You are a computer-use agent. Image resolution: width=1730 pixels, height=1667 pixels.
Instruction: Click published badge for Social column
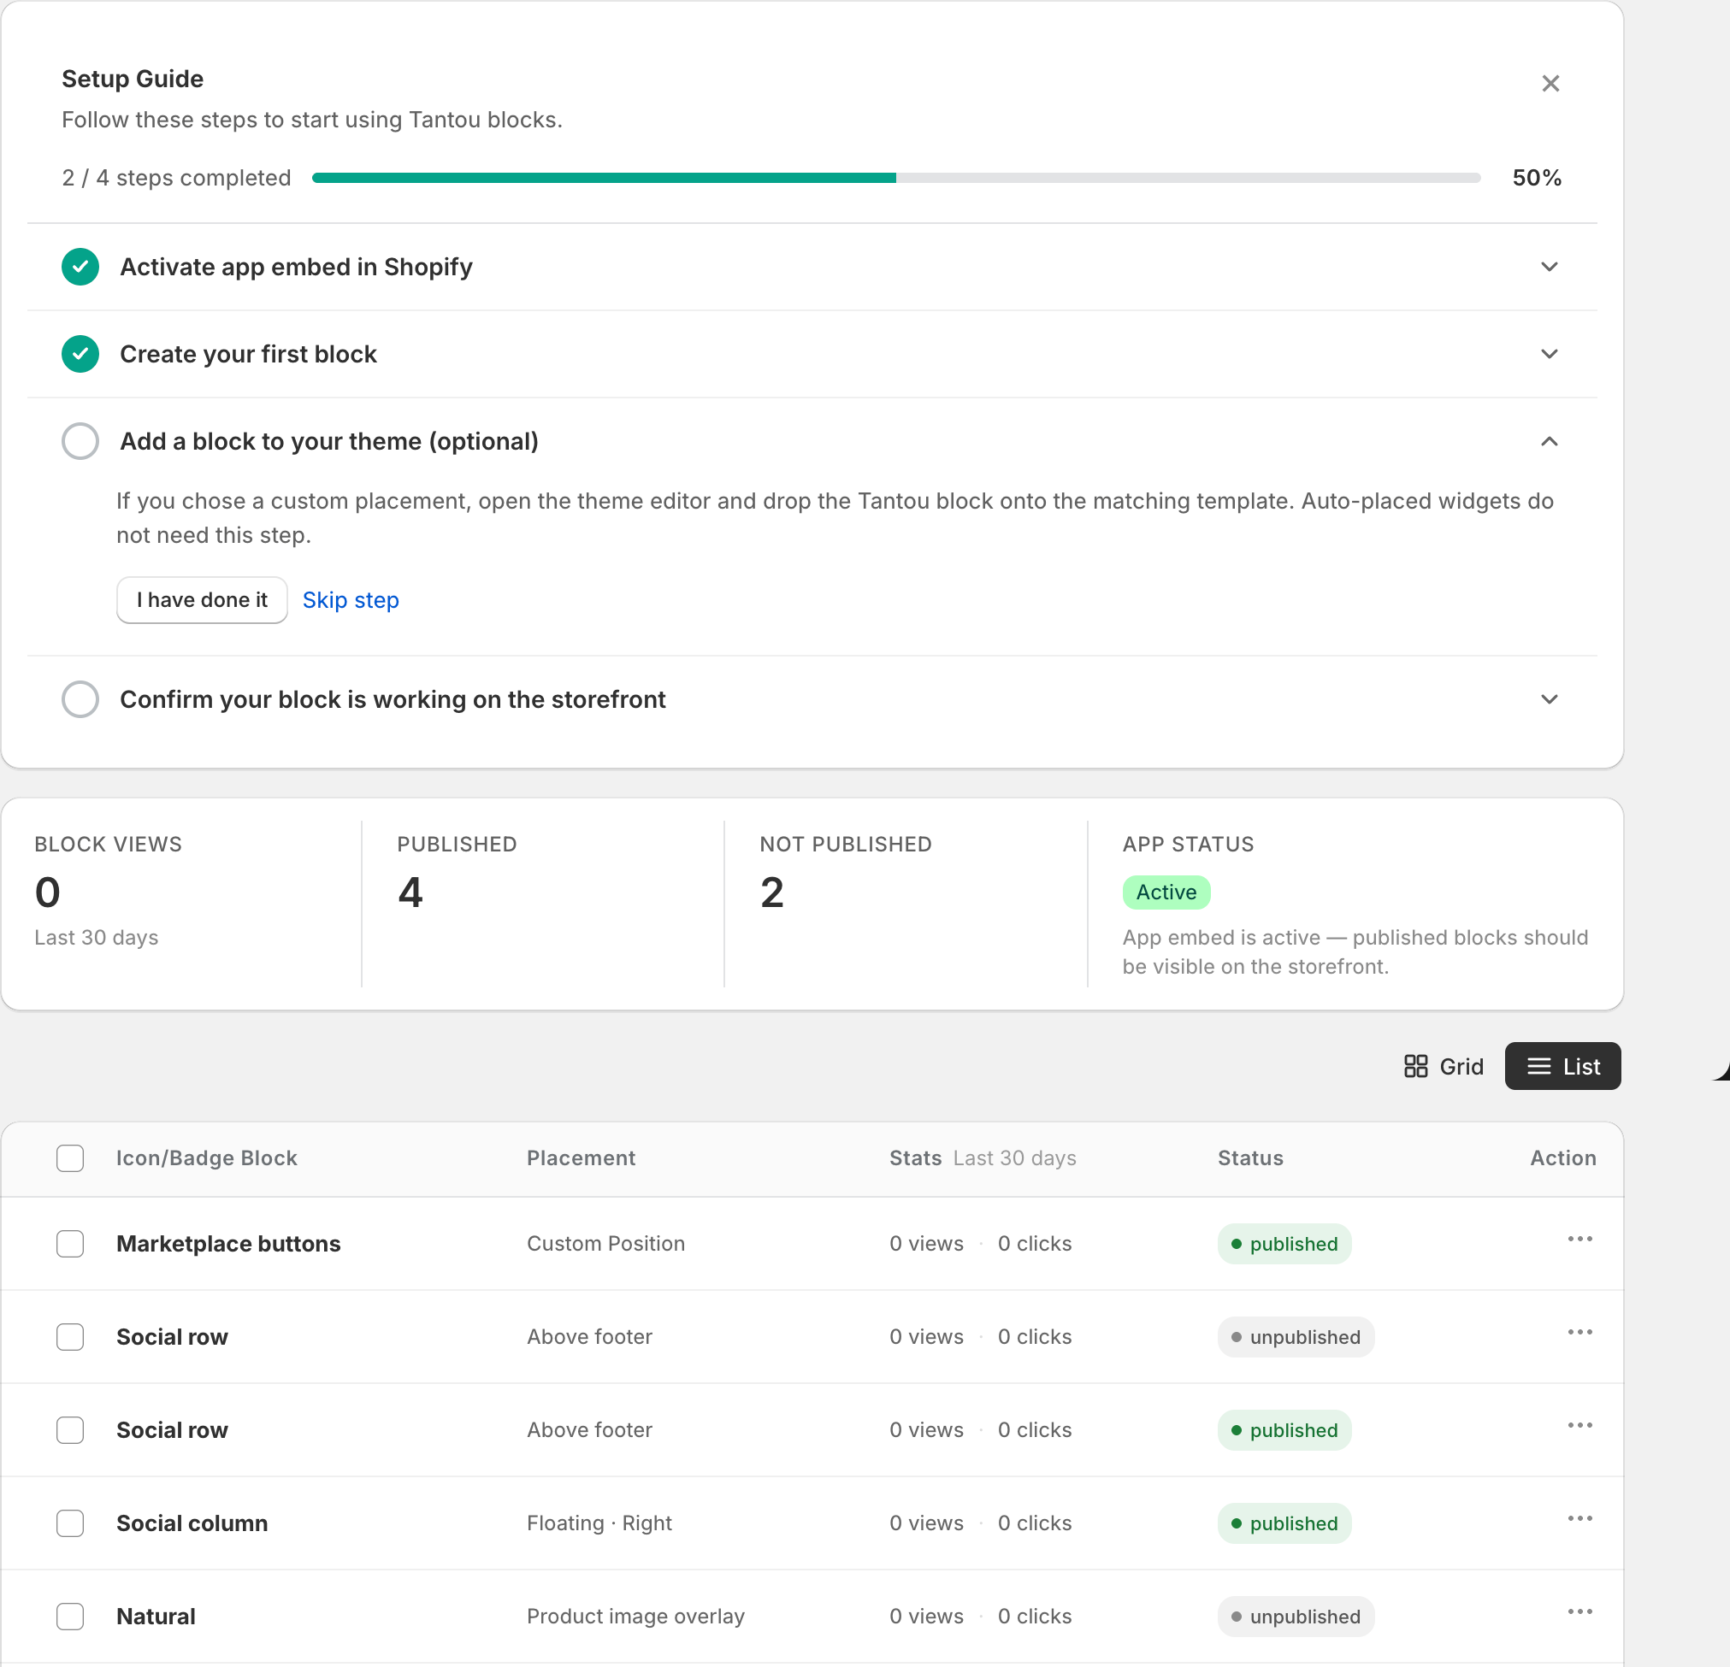point(1284,1523)
